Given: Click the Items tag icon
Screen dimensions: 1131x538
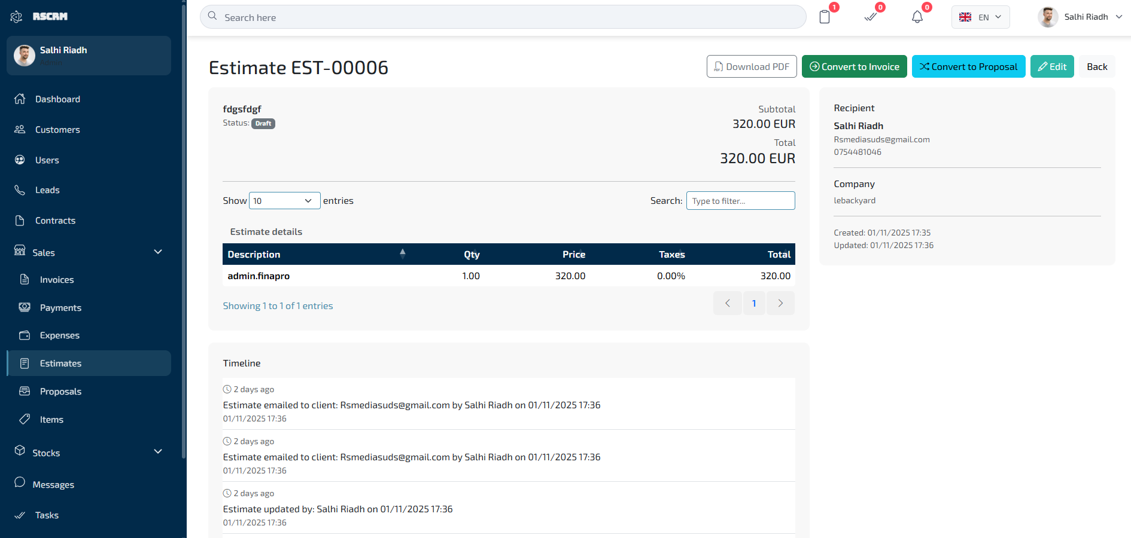Looking at the screenshot, I should click(25, 419).
